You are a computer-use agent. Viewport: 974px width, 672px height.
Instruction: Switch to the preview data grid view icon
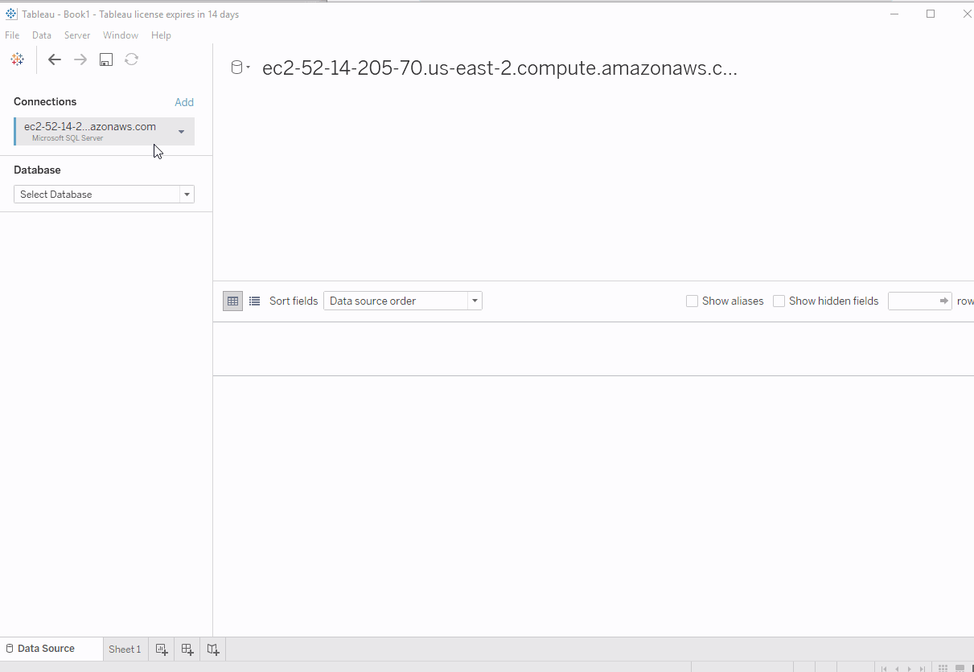pyautogui.click(x=232, y=301)
